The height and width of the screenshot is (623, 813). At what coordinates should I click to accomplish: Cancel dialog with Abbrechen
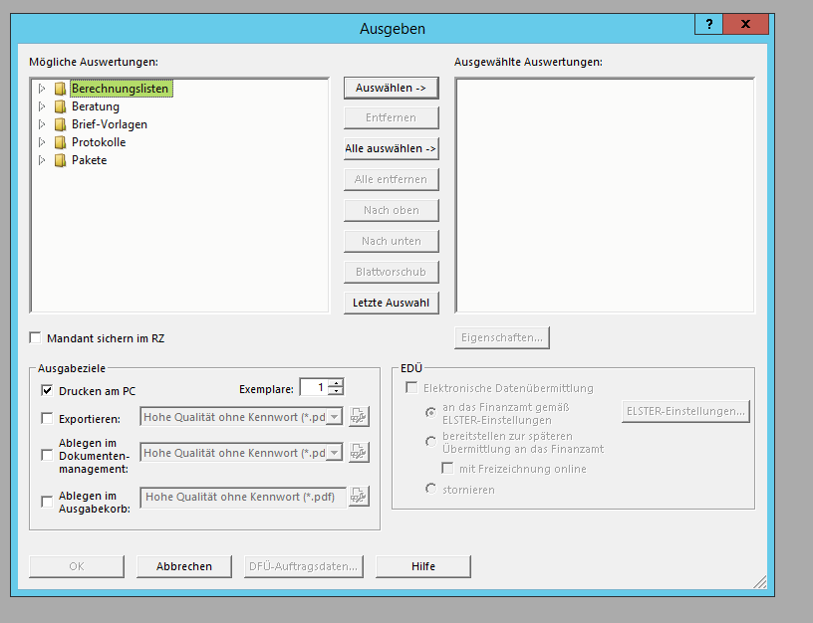click(184, 566)
